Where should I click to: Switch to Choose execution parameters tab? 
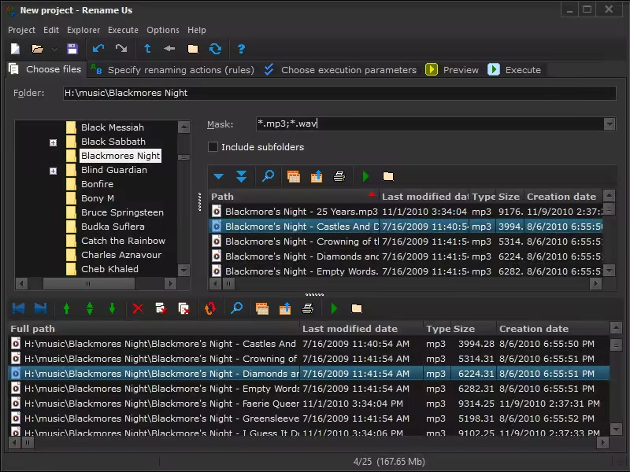[341, 70]
